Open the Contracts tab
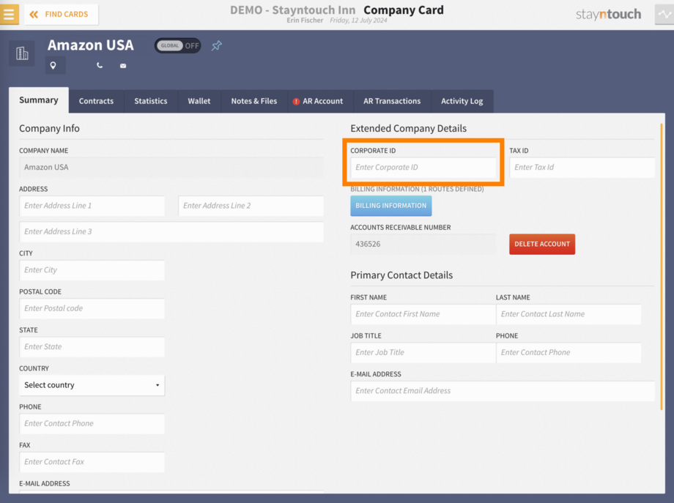This screenshot has width=674, height=503. click(96, 101)
